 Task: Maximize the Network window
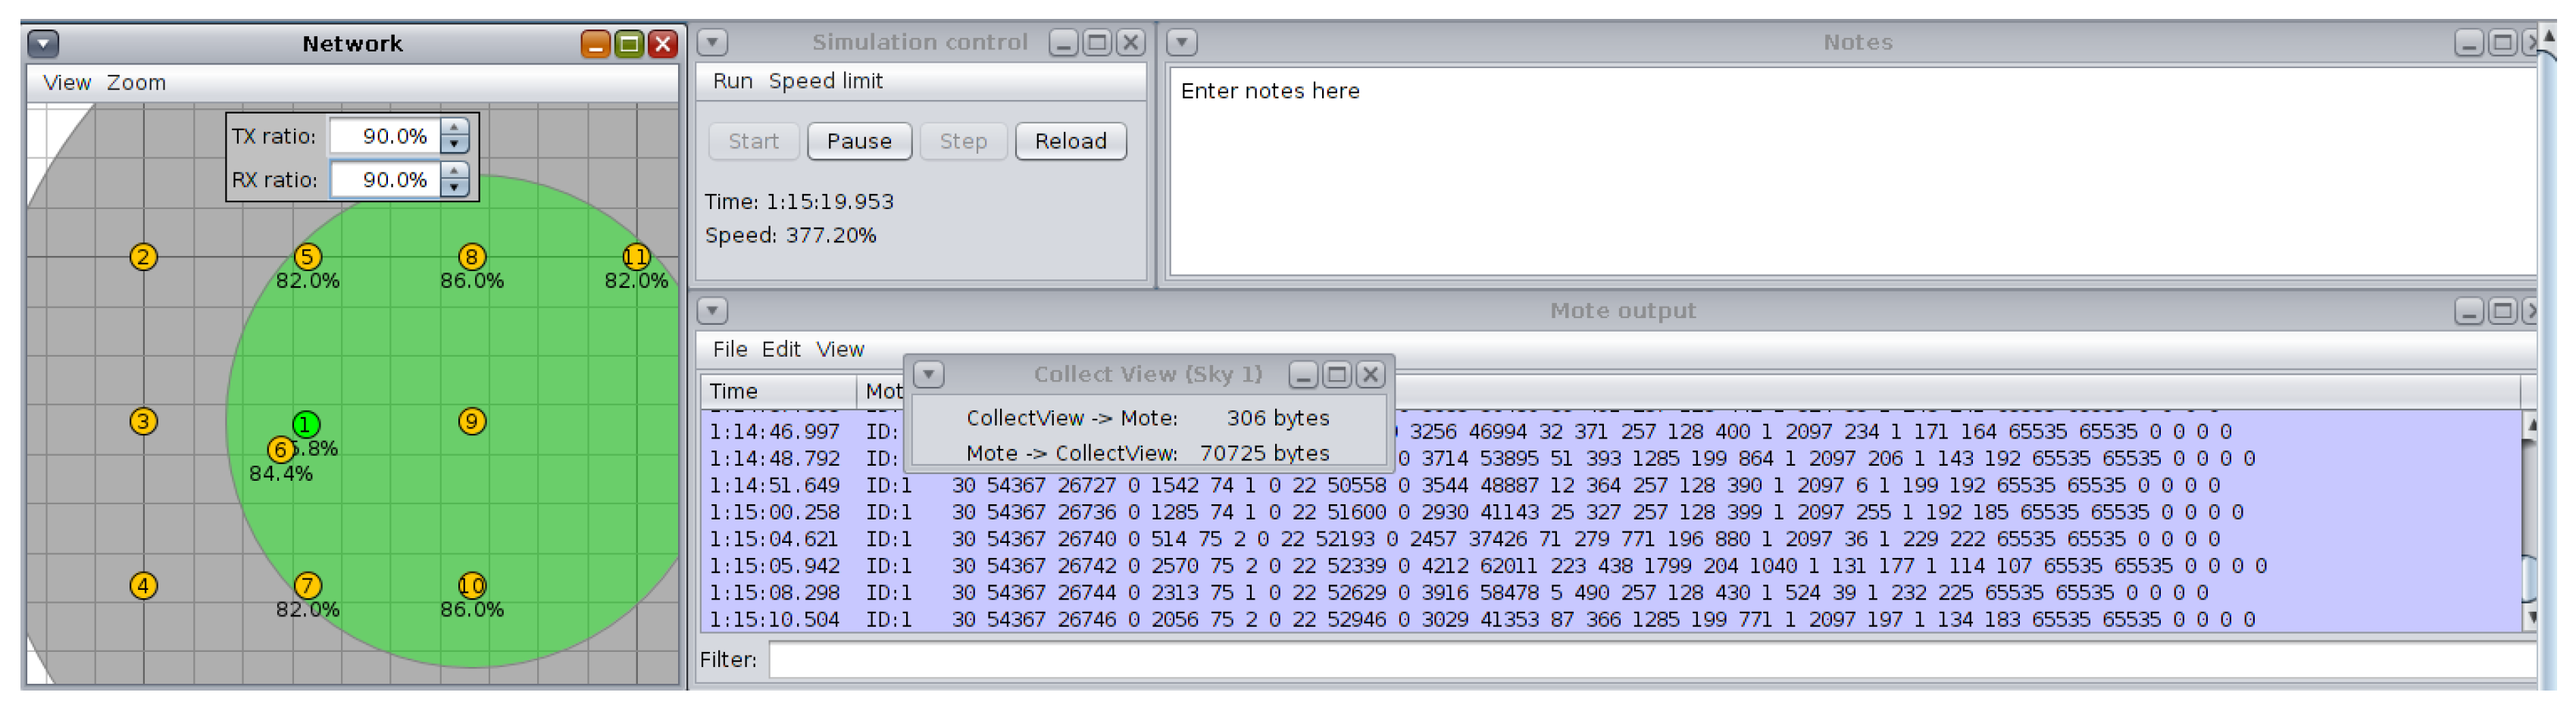coord(629,44)
